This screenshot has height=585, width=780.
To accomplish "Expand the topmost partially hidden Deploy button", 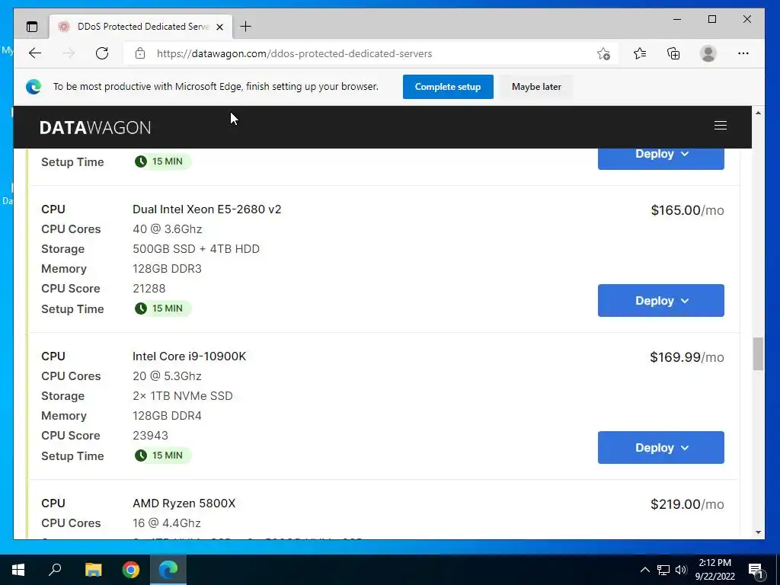I will 660,158.
